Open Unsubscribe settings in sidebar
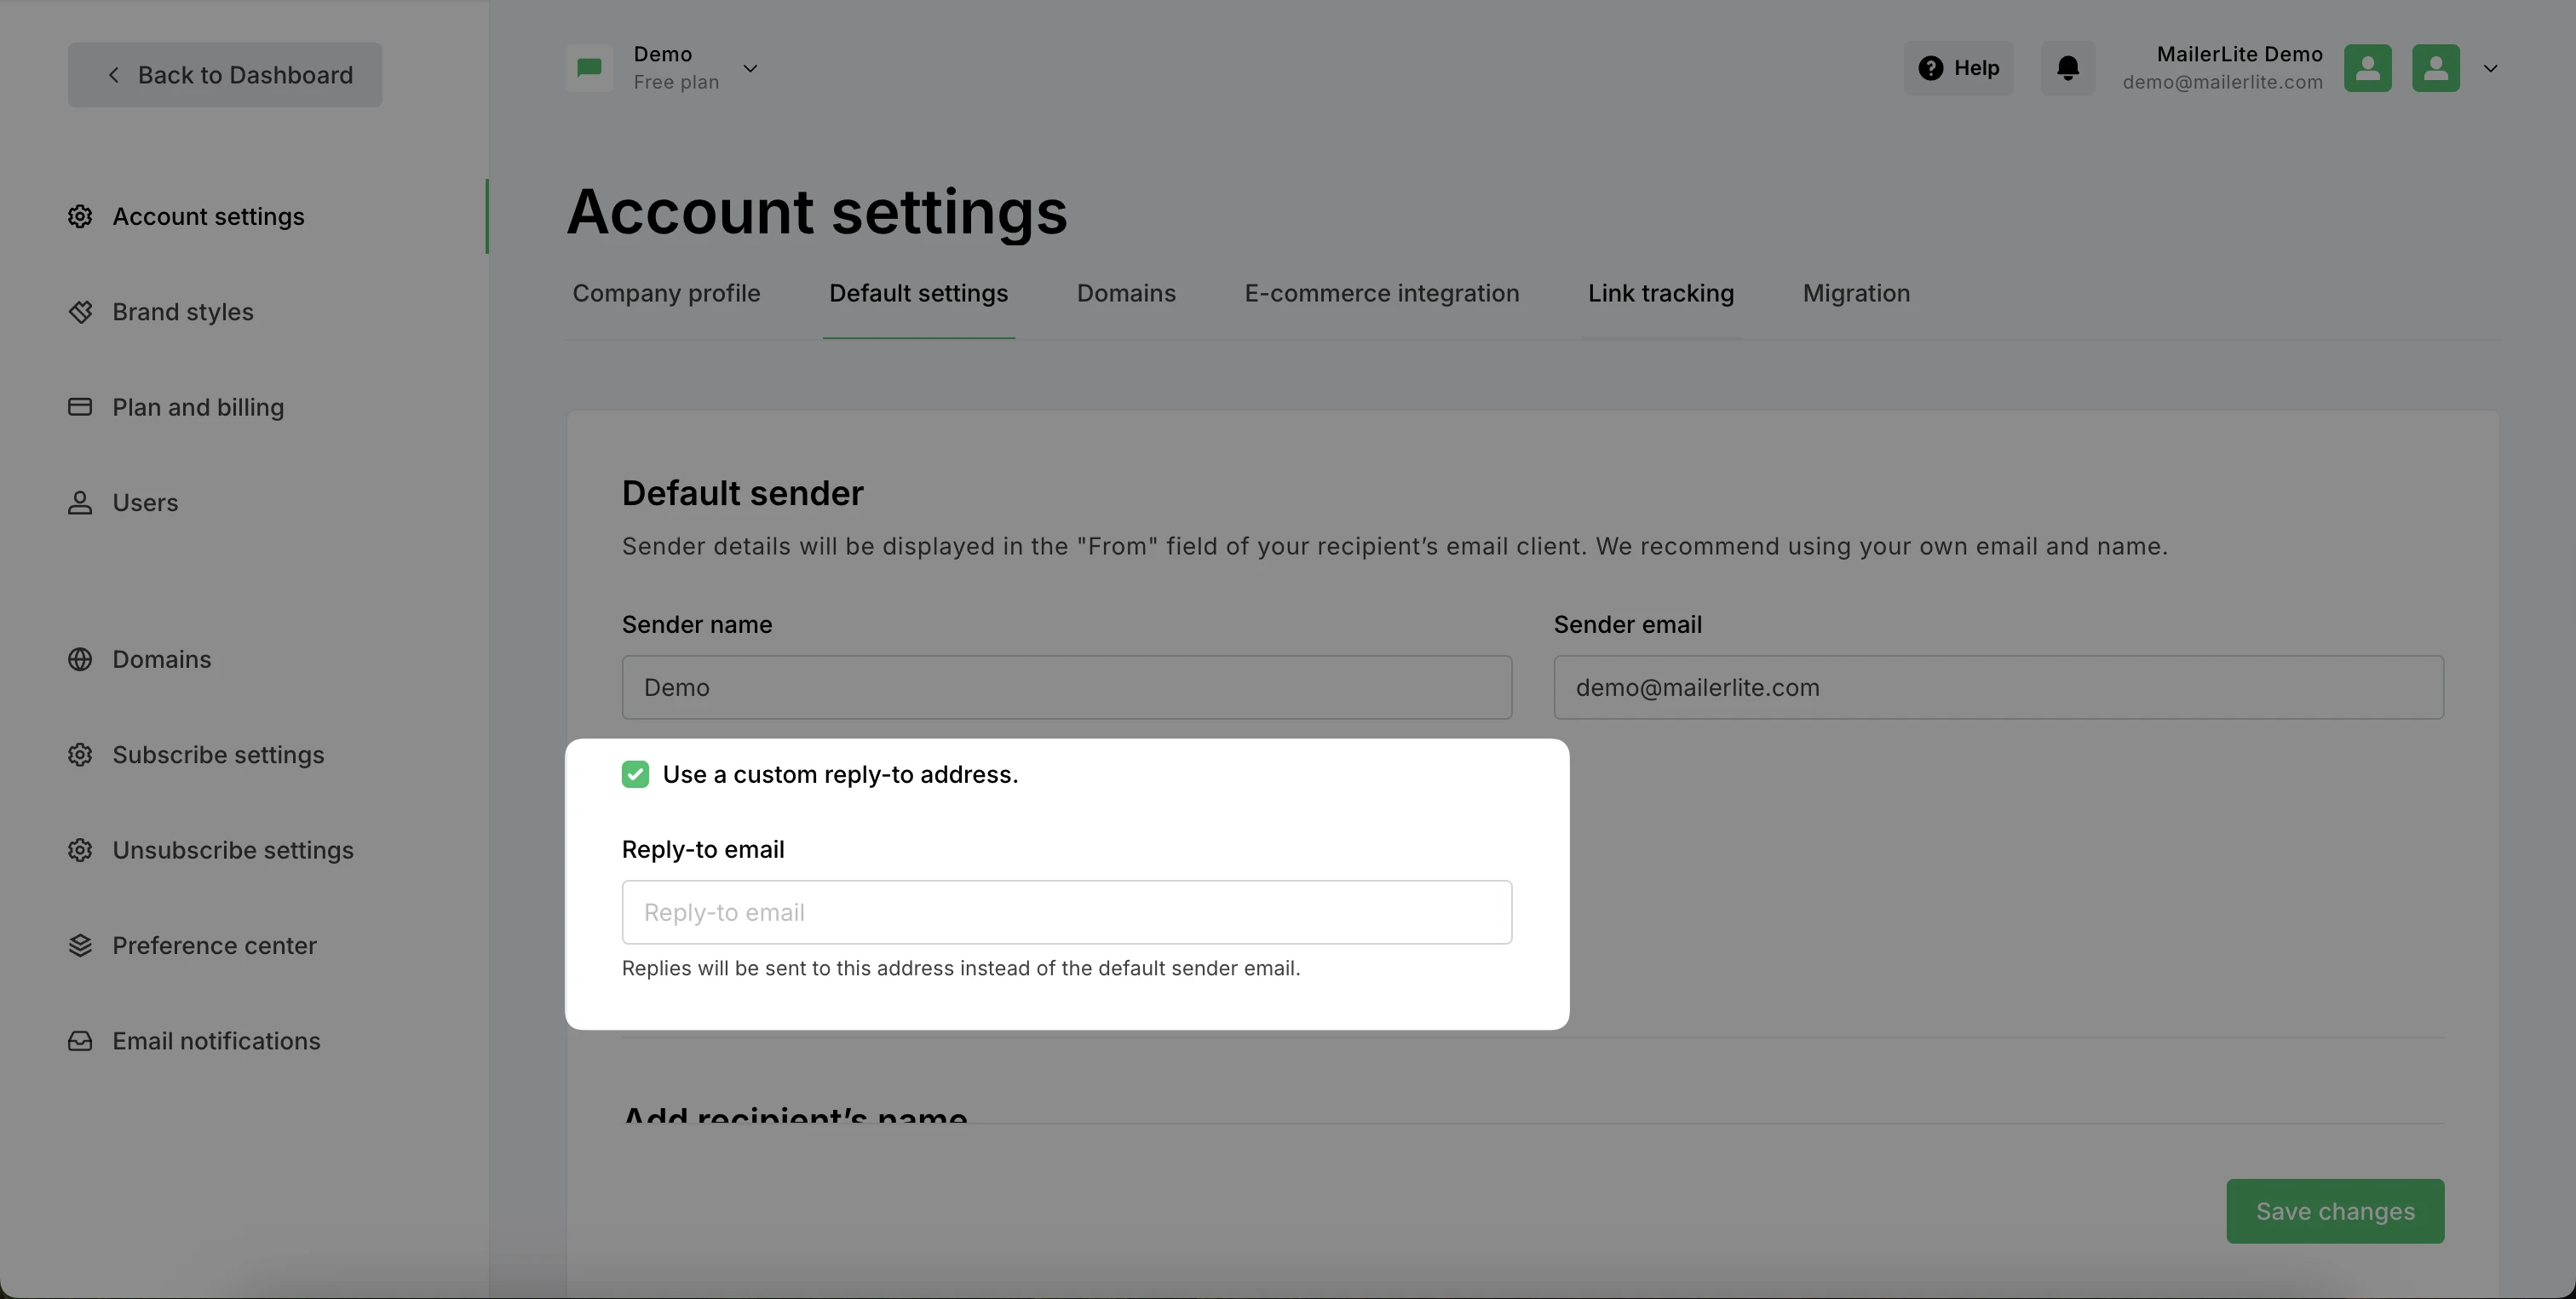 click(x=233, y=850)
